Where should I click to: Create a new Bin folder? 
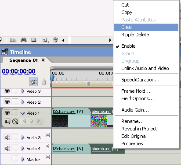pos(34,40)
